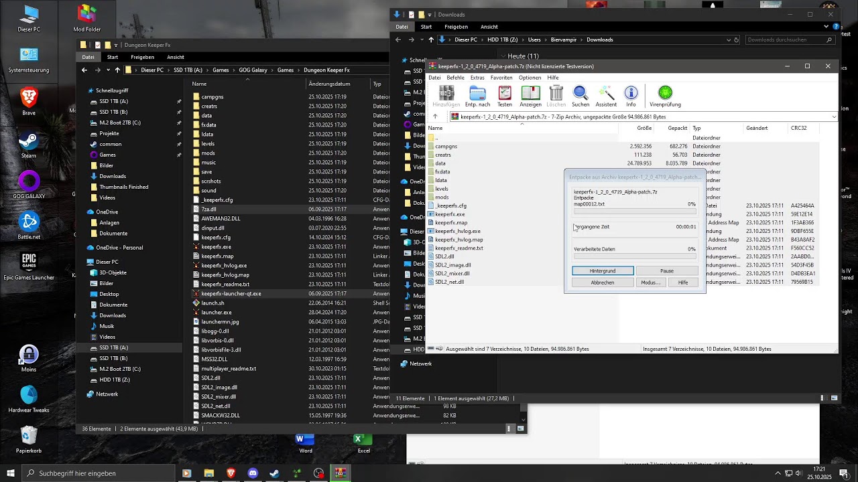Open the Optionen menu in WinRAR
Screen dimensions: 858x482
point(530,78)
